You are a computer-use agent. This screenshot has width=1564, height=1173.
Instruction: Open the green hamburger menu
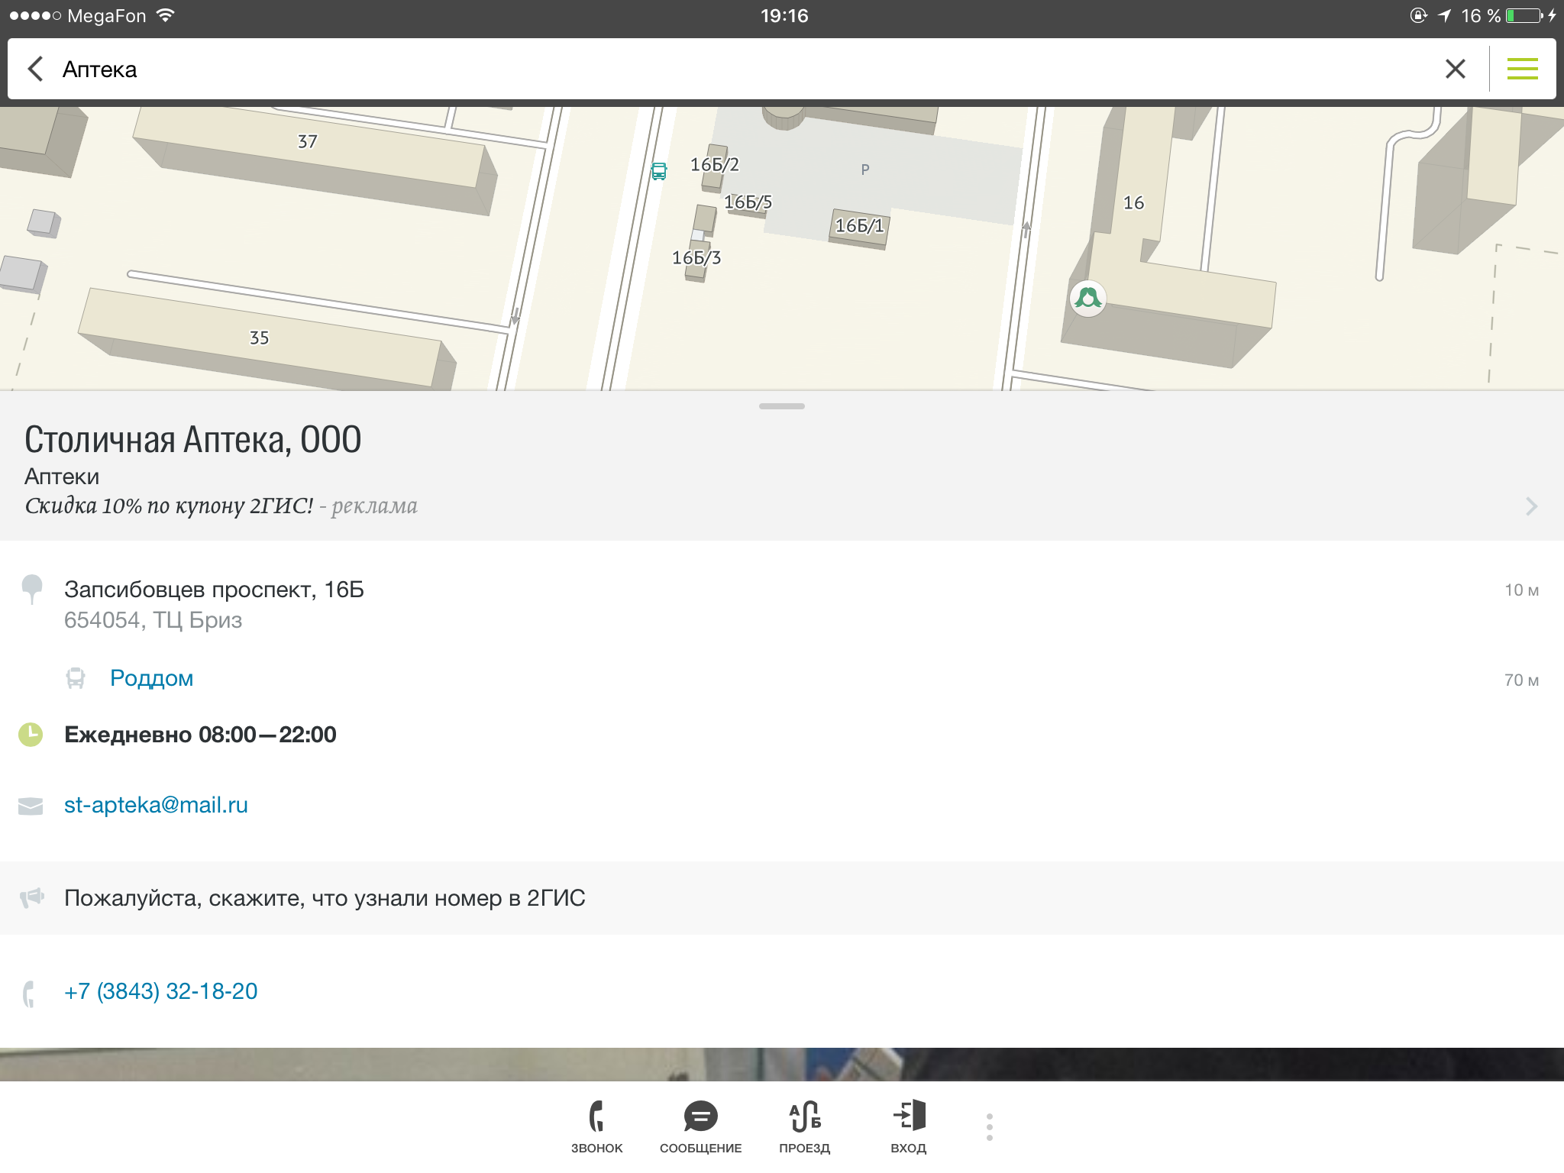[x=1522, y=69]
